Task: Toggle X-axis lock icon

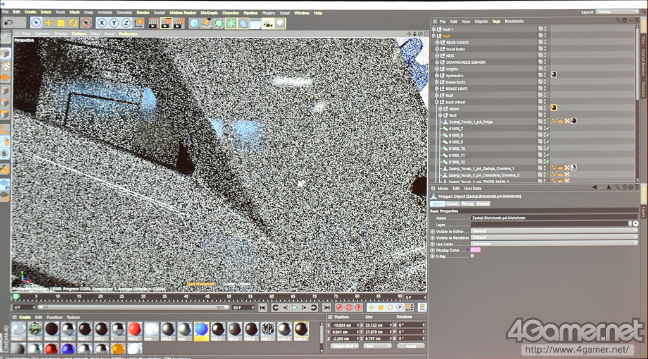Action: [x=101, y=23]
